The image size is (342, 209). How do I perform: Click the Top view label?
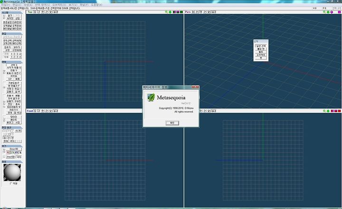click(x=30, y=12)
